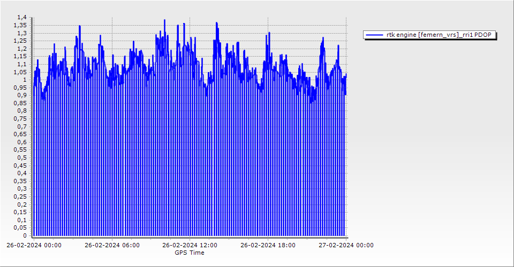The image size is (514, 267).
Task: Click the 0,9 y-axis tick label
Action: [21, 96]
